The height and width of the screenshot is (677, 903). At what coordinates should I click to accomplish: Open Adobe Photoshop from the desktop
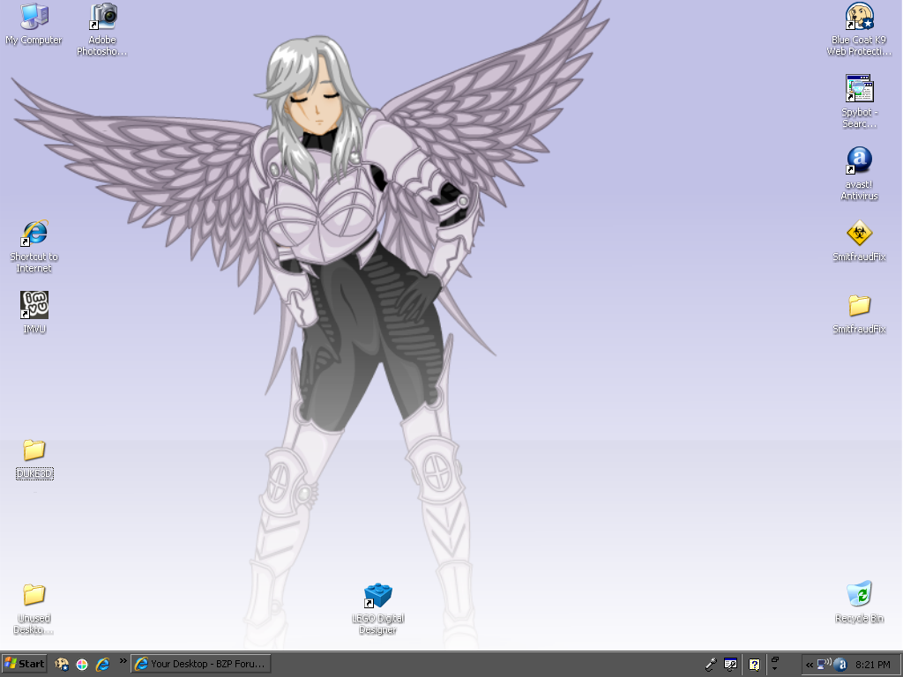point(101,18)
